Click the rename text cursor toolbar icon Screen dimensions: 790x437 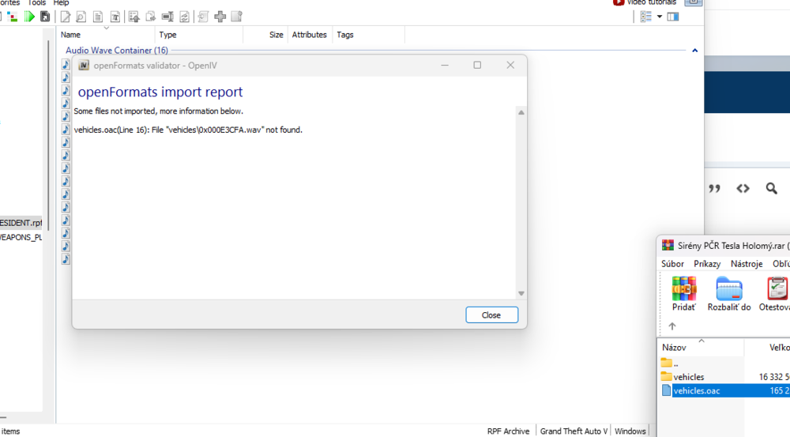tap(167, 17)
